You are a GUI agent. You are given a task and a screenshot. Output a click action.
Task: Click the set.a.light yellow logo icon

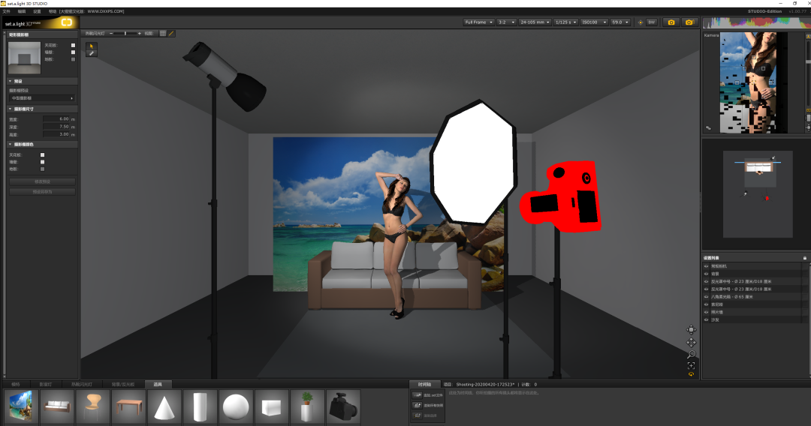67,22
